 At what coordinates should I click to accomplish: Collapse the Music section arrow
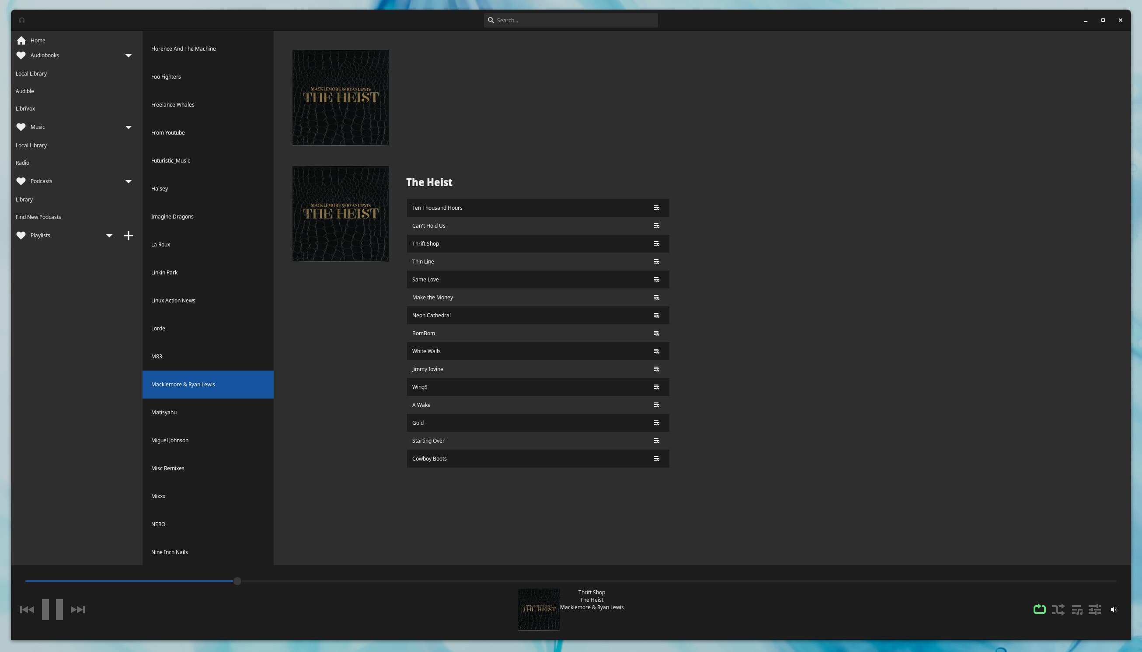[128, 127]
